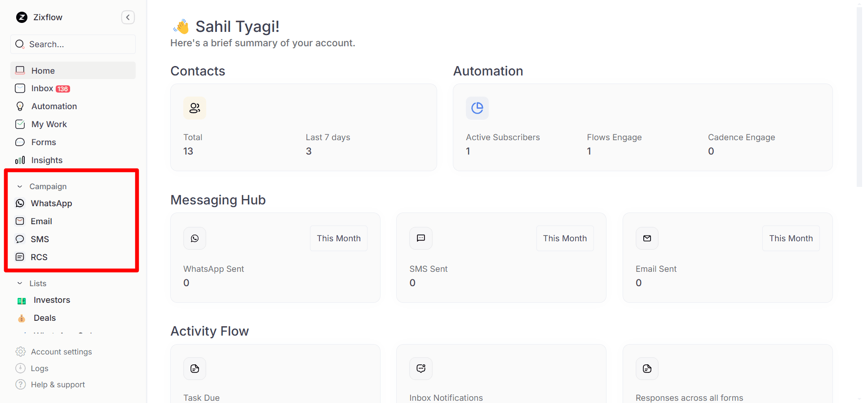Click the Email envelope icon in the sidebar
The height and width of the screenshot is (403, 863).
(20, 221)
